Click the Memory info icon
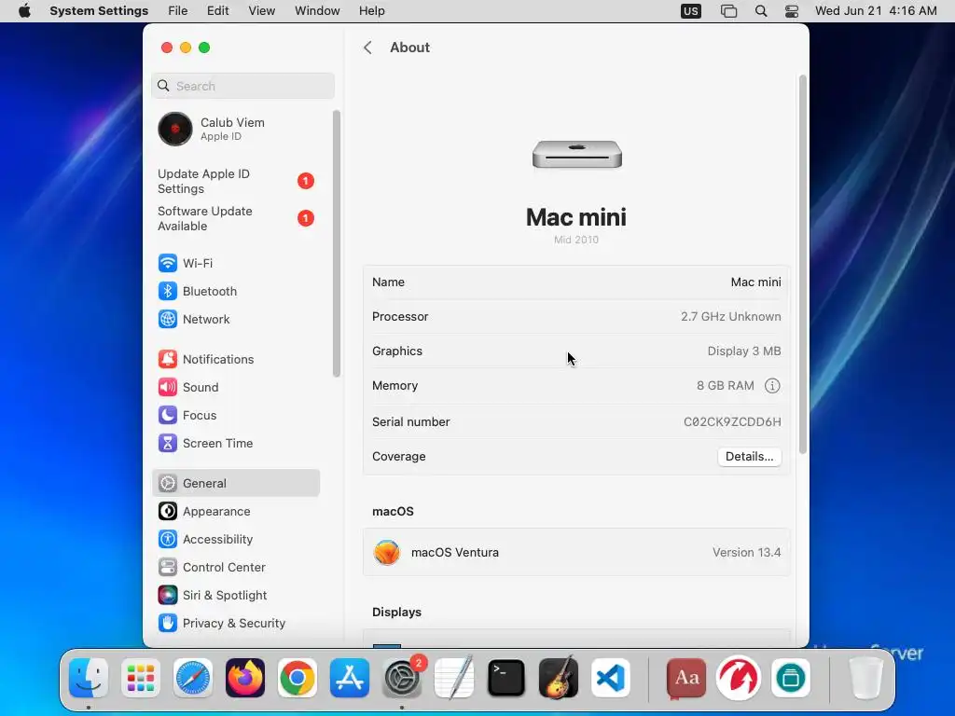 pyautogui.click(x=772, y=386)
